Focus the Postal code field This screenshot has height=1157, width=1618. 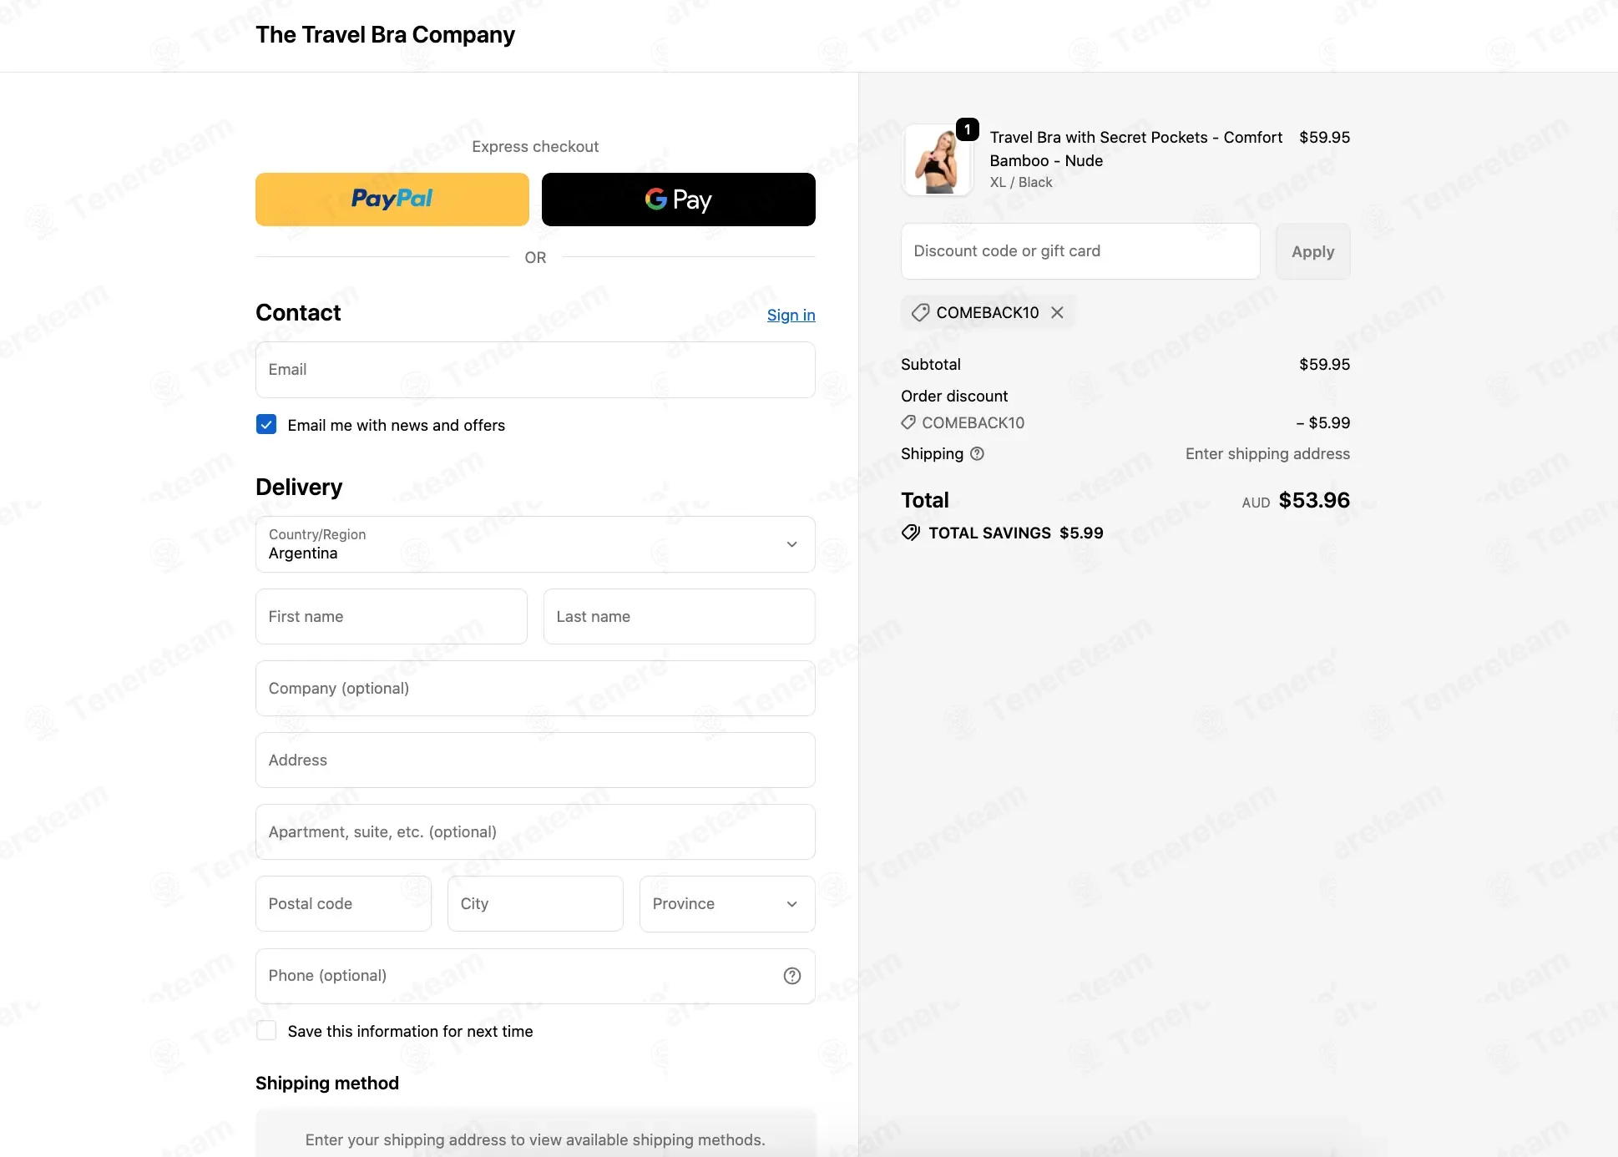(343, 904)
